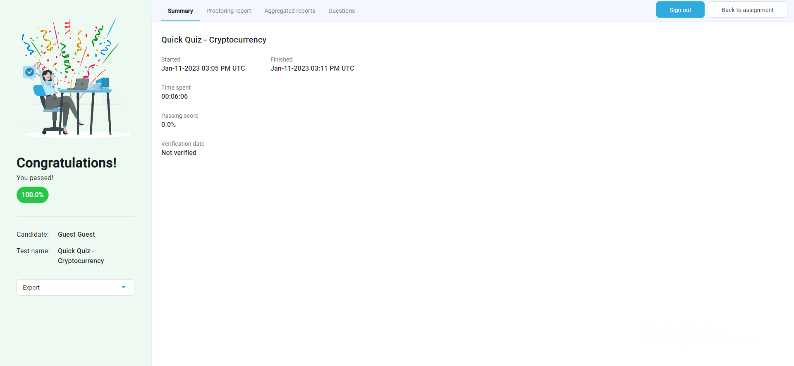
Task: Click the passing score value 0.0%
Action: [x=168, y=125]
